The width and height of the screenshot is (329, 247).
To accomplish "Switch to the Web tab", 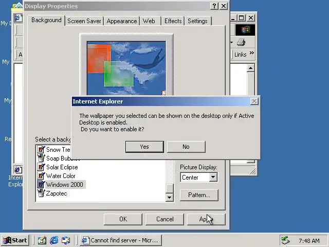I will (x=149, y=21).
